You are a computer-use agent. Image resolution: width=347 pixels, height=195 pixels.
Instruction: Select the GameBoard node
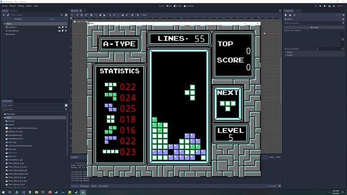pyautogui.click(x=14, y=31)
